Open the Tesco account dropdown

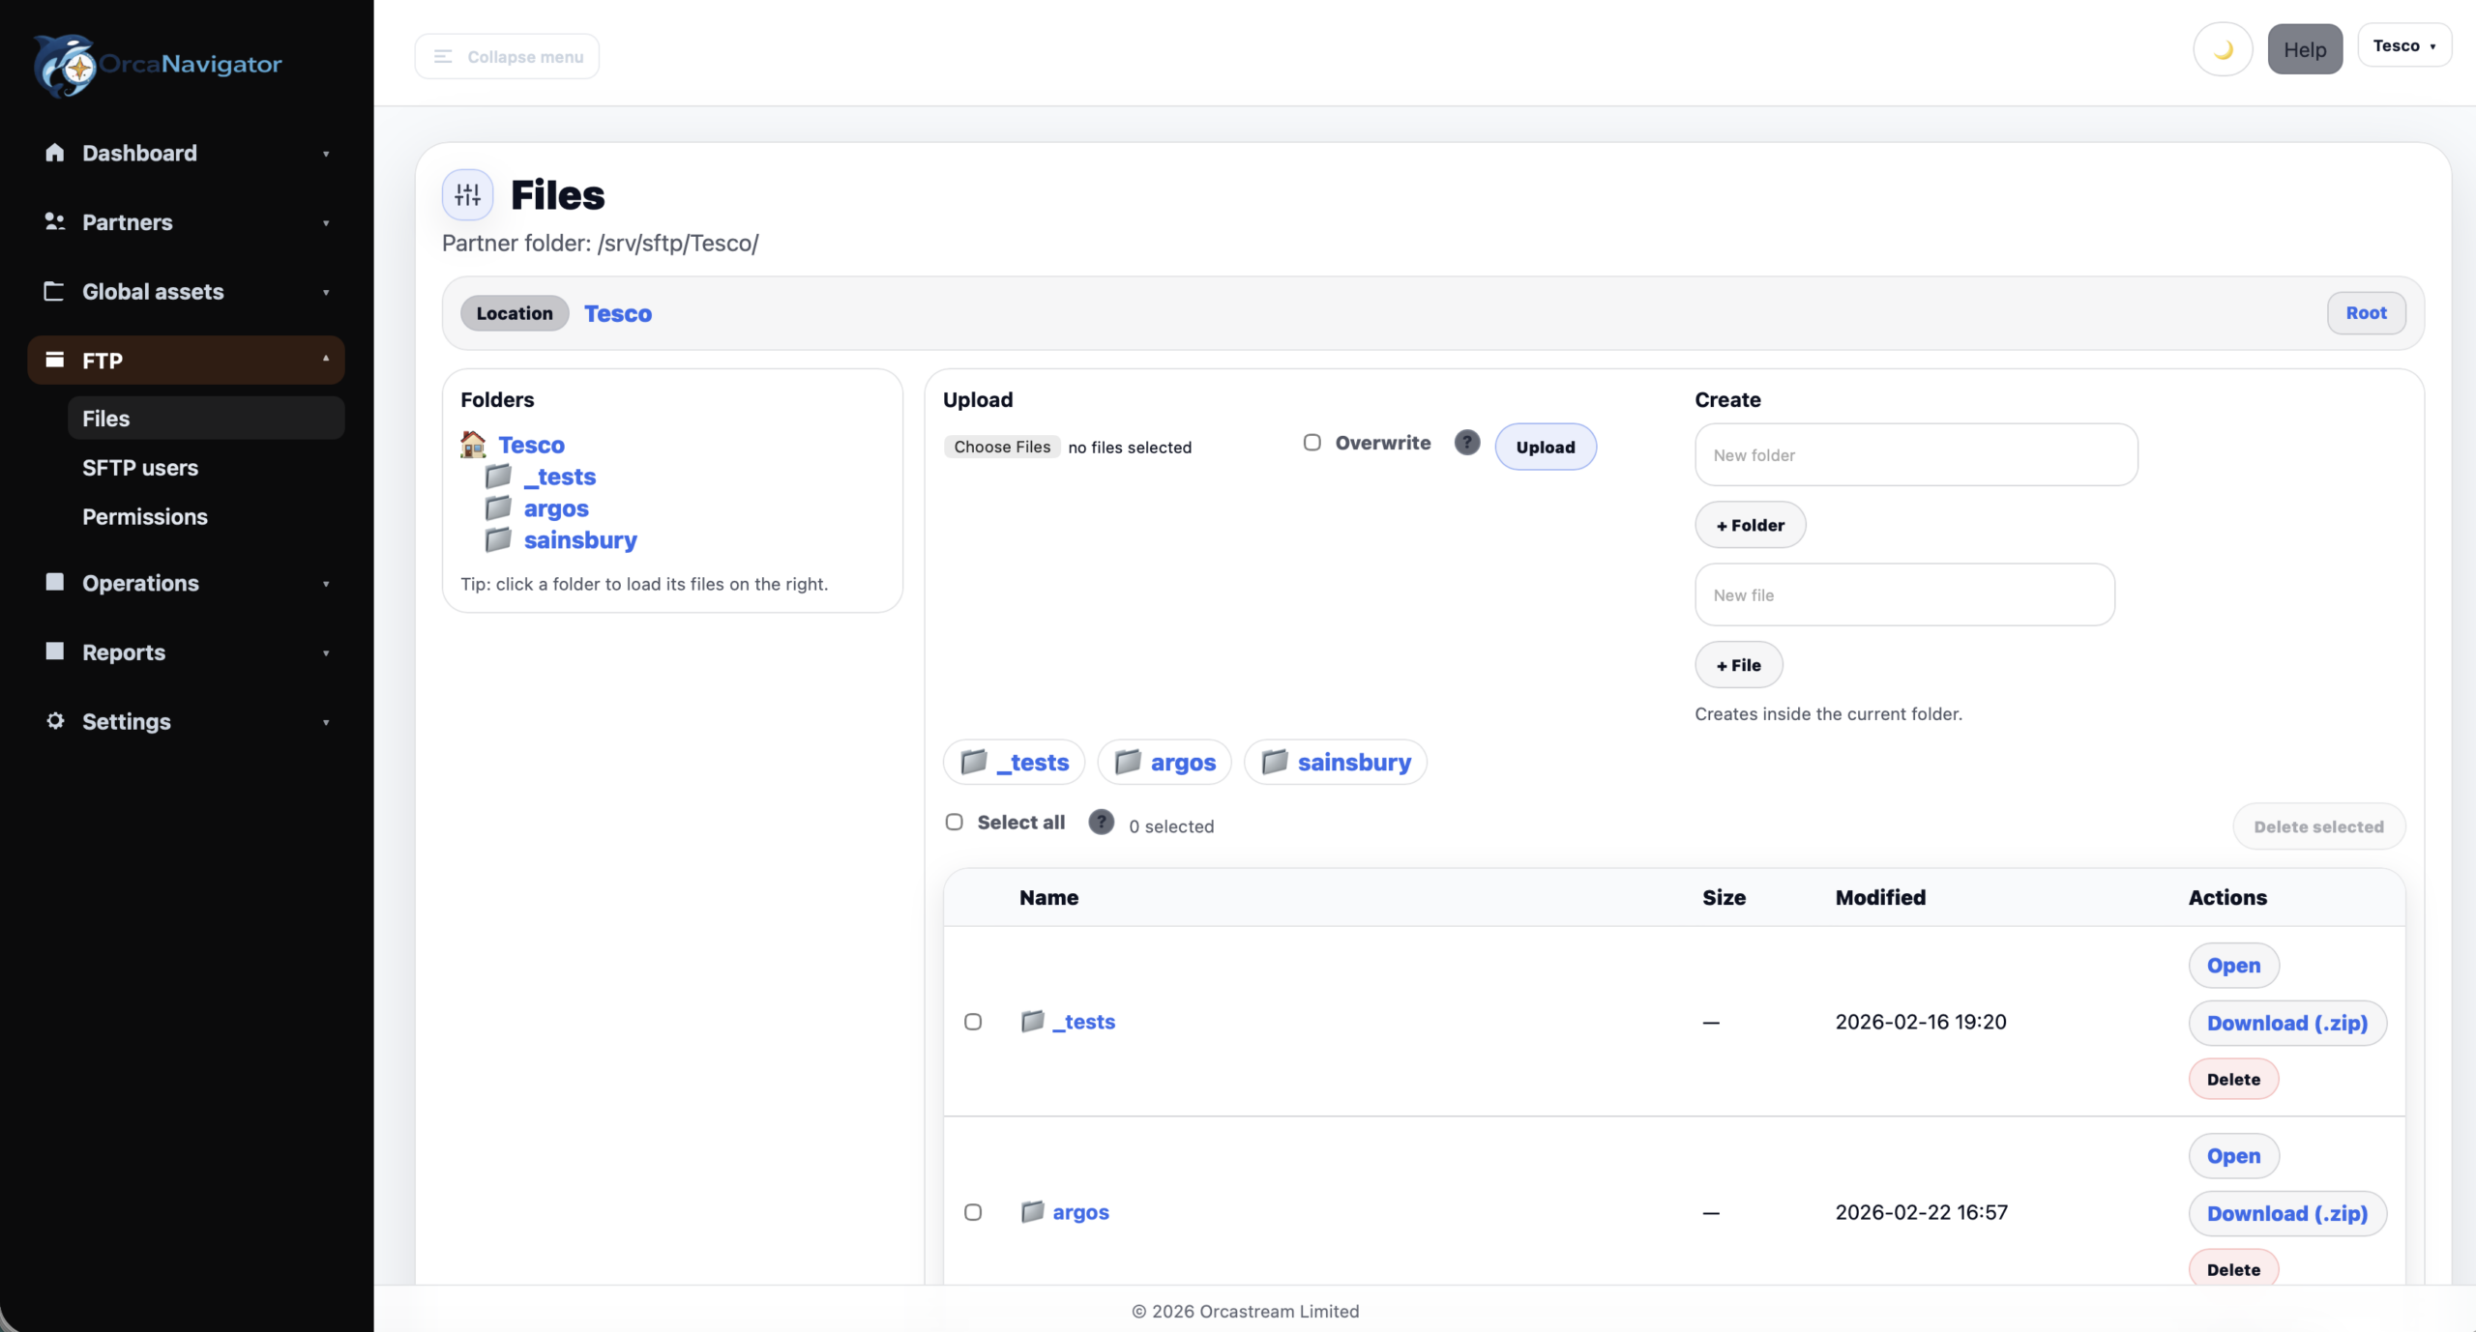click(2406, 44)
